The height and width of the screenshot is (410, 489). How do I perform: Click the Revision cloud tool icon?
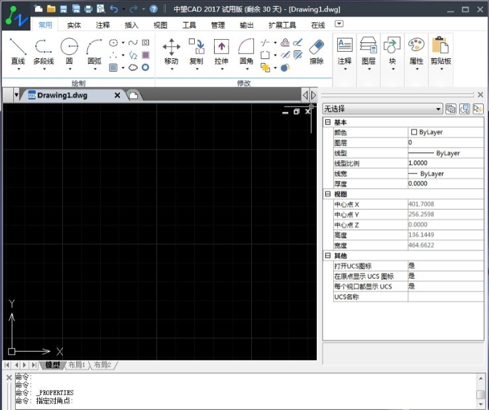(133, 68)
